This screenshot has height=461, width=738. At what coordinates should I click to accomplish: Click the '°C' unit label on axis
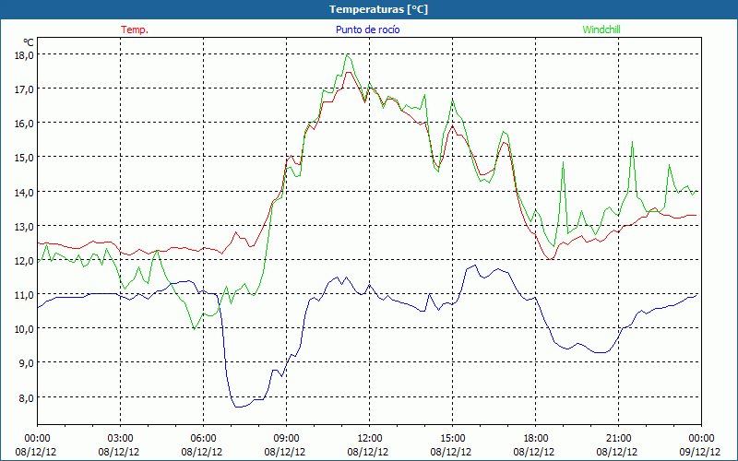(29, 42)
